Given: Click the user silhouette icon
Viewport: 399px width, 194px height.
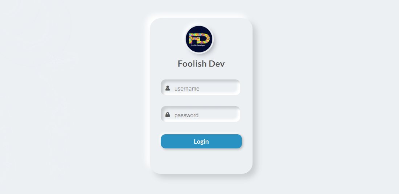Looking at the screenshot, I should tap(168, 88).
